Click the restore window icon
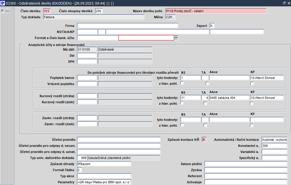 point(284,3)
